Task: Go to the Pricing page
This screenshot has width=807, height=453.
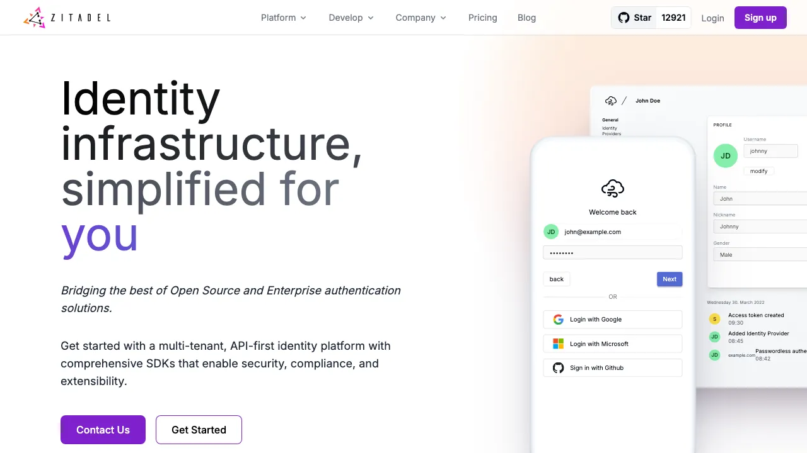Action: [483, 18]
